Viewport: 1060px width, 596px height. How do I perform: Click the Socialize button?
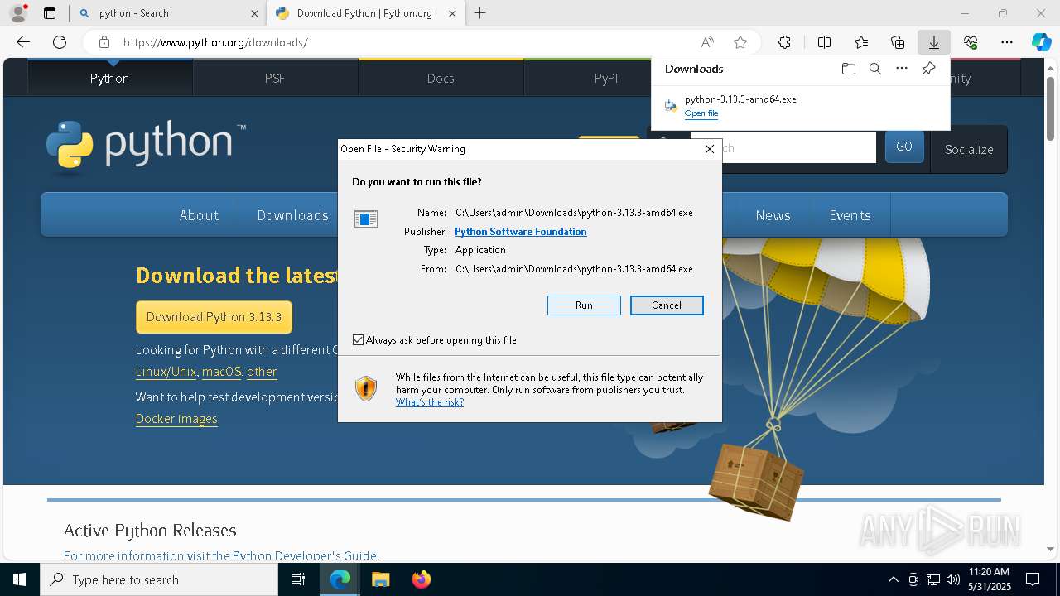click(x=969, y=149)
